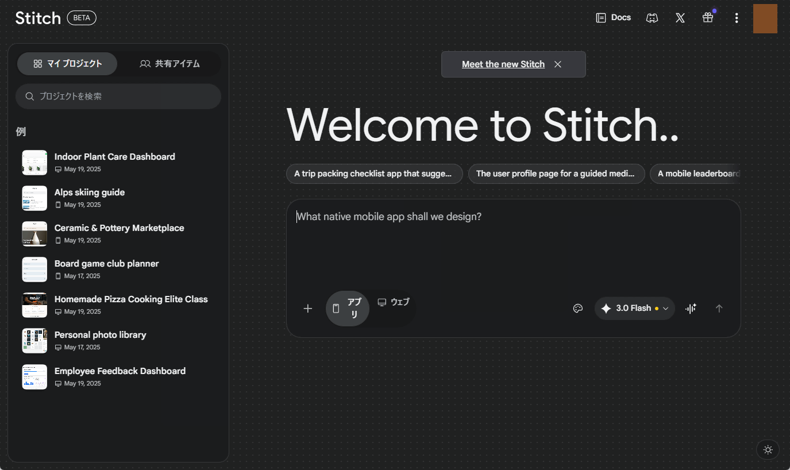
Task: Open the Docs link
Action: coord(614,18)
